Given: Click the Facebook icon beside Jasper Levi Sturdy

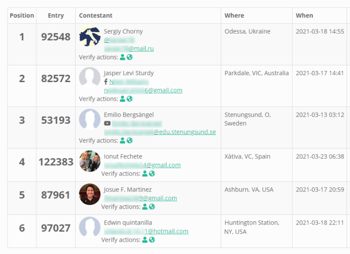Looking at the screenshot, I should (106, 82).
